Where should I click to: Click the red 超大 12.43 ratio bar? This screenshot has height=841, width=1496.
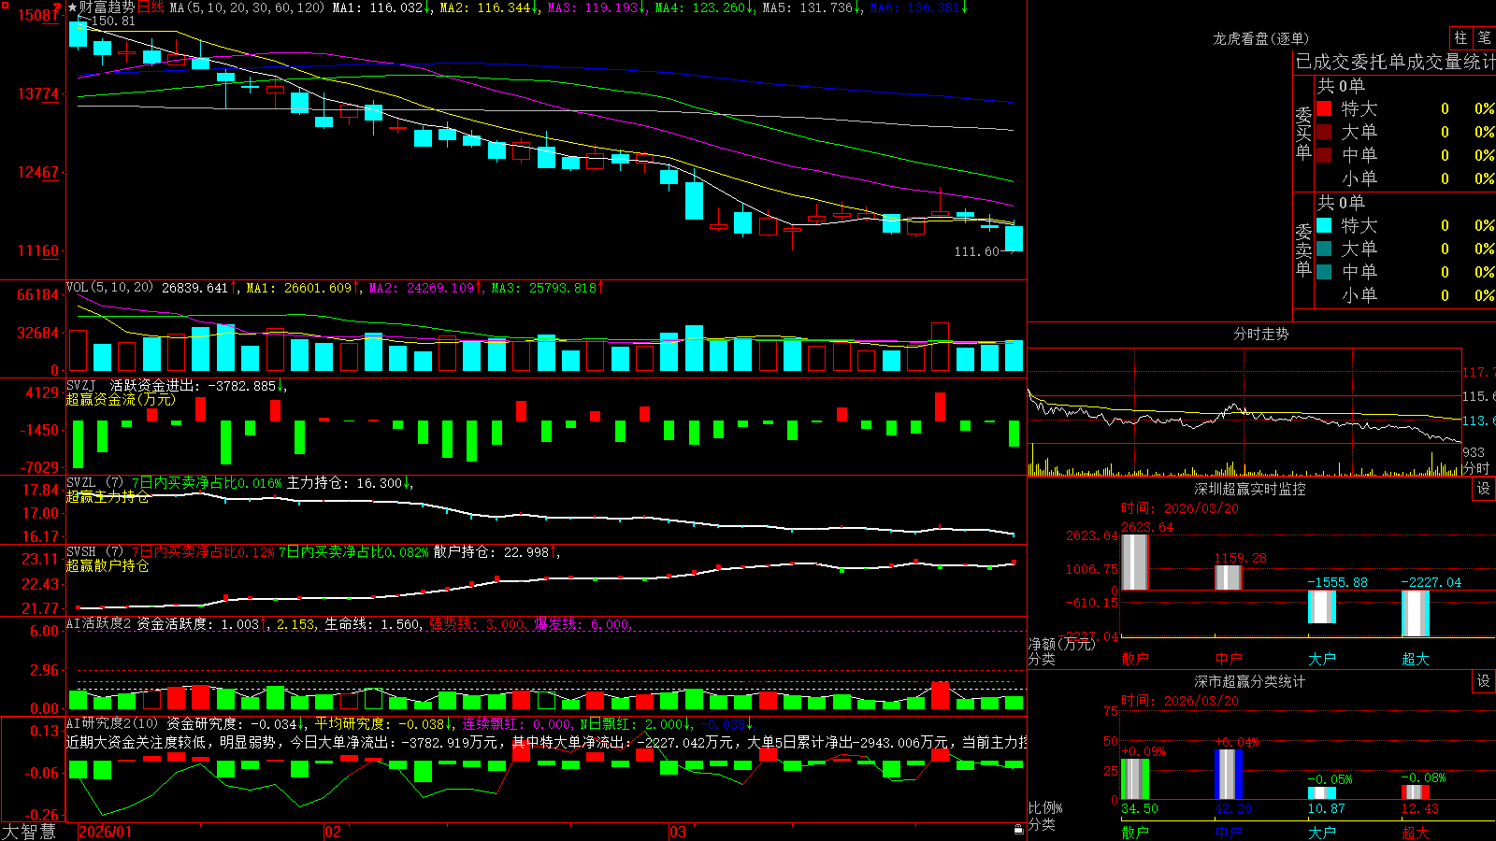1416,791
